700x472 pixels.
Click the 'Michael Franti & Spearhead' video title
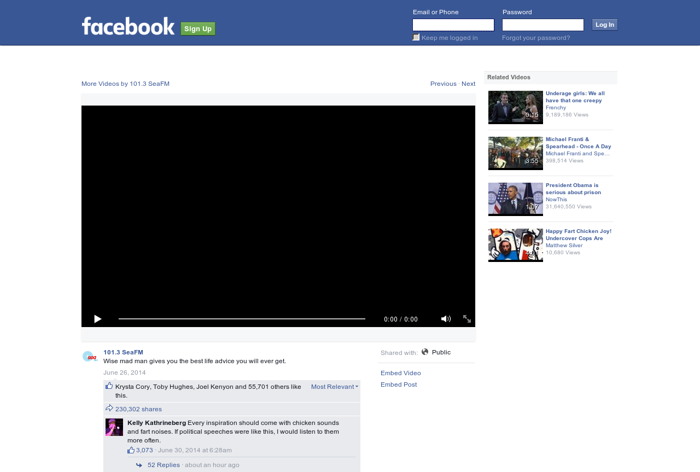tap(579, 143)
